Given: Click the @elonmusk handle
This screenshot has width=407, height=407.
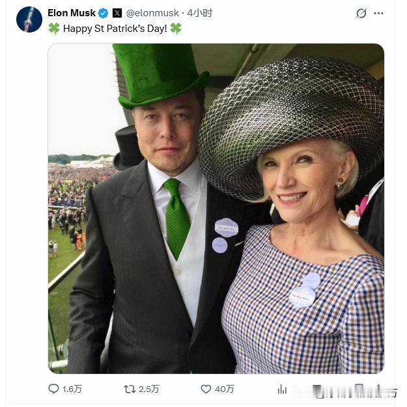Looking at the screenshot, I should click(x=152, y=13).
